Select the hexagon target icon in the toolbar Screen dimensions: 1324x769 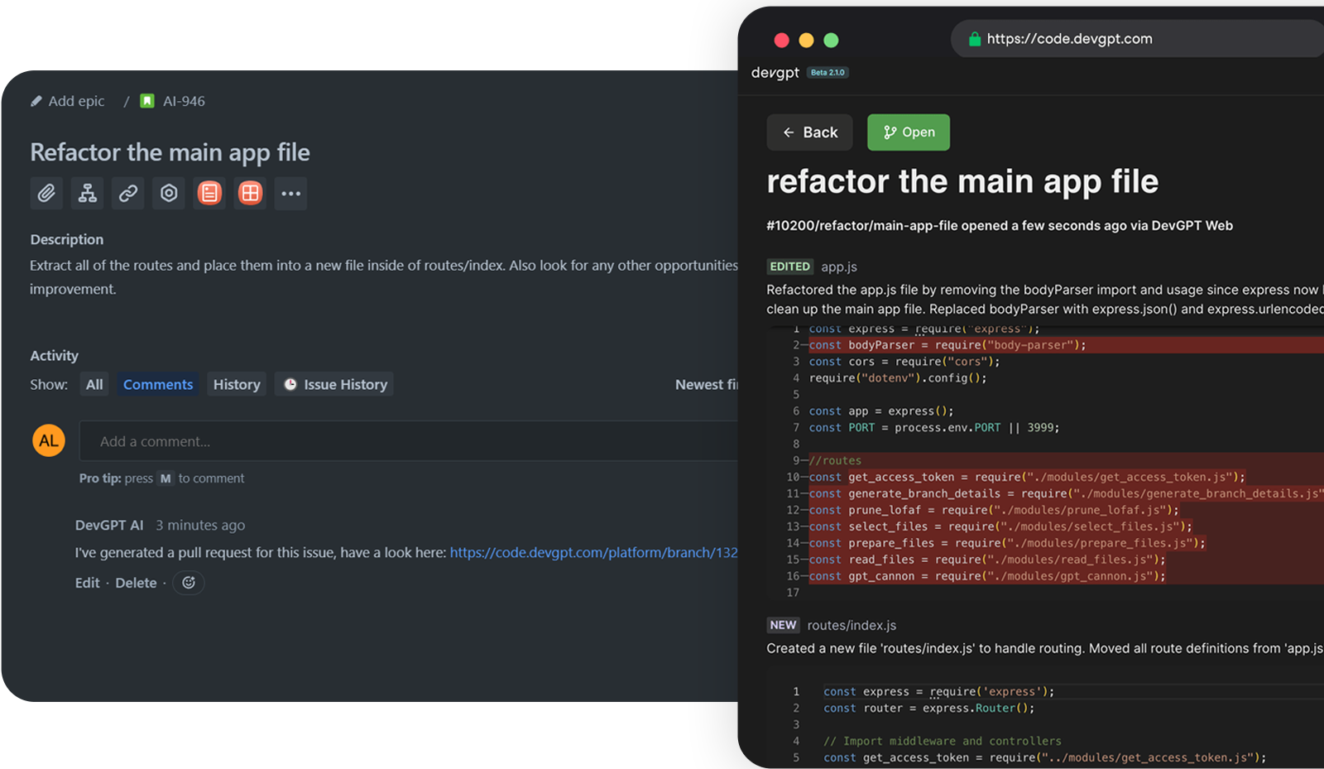coord(168,193)
